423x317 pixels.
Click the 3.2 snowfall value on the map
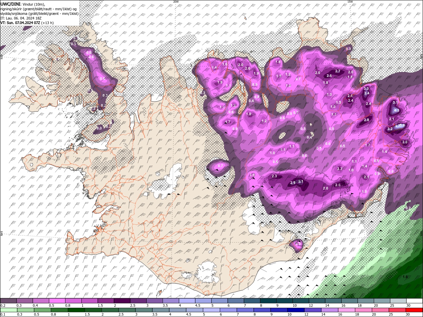pos(390,129)
